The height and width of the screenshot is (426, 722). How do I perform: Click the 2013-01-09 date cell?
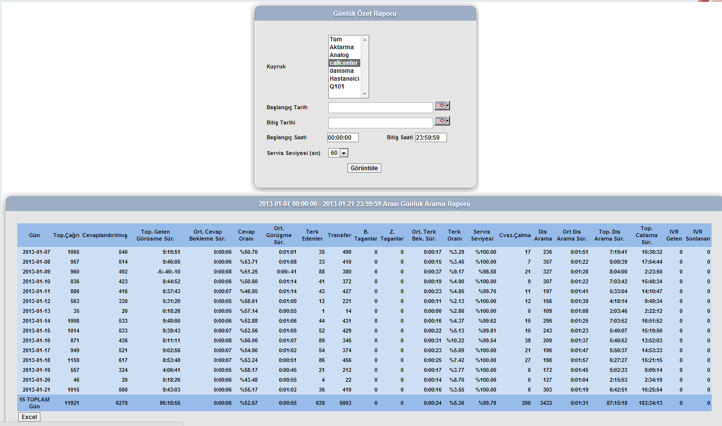36,272
